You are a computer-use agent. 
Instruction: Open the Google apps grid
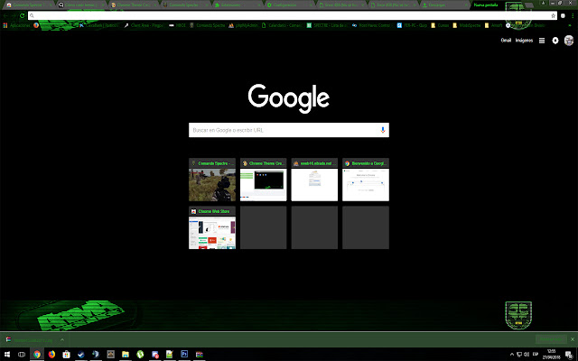pyautogui.click(x=542, y=41)
